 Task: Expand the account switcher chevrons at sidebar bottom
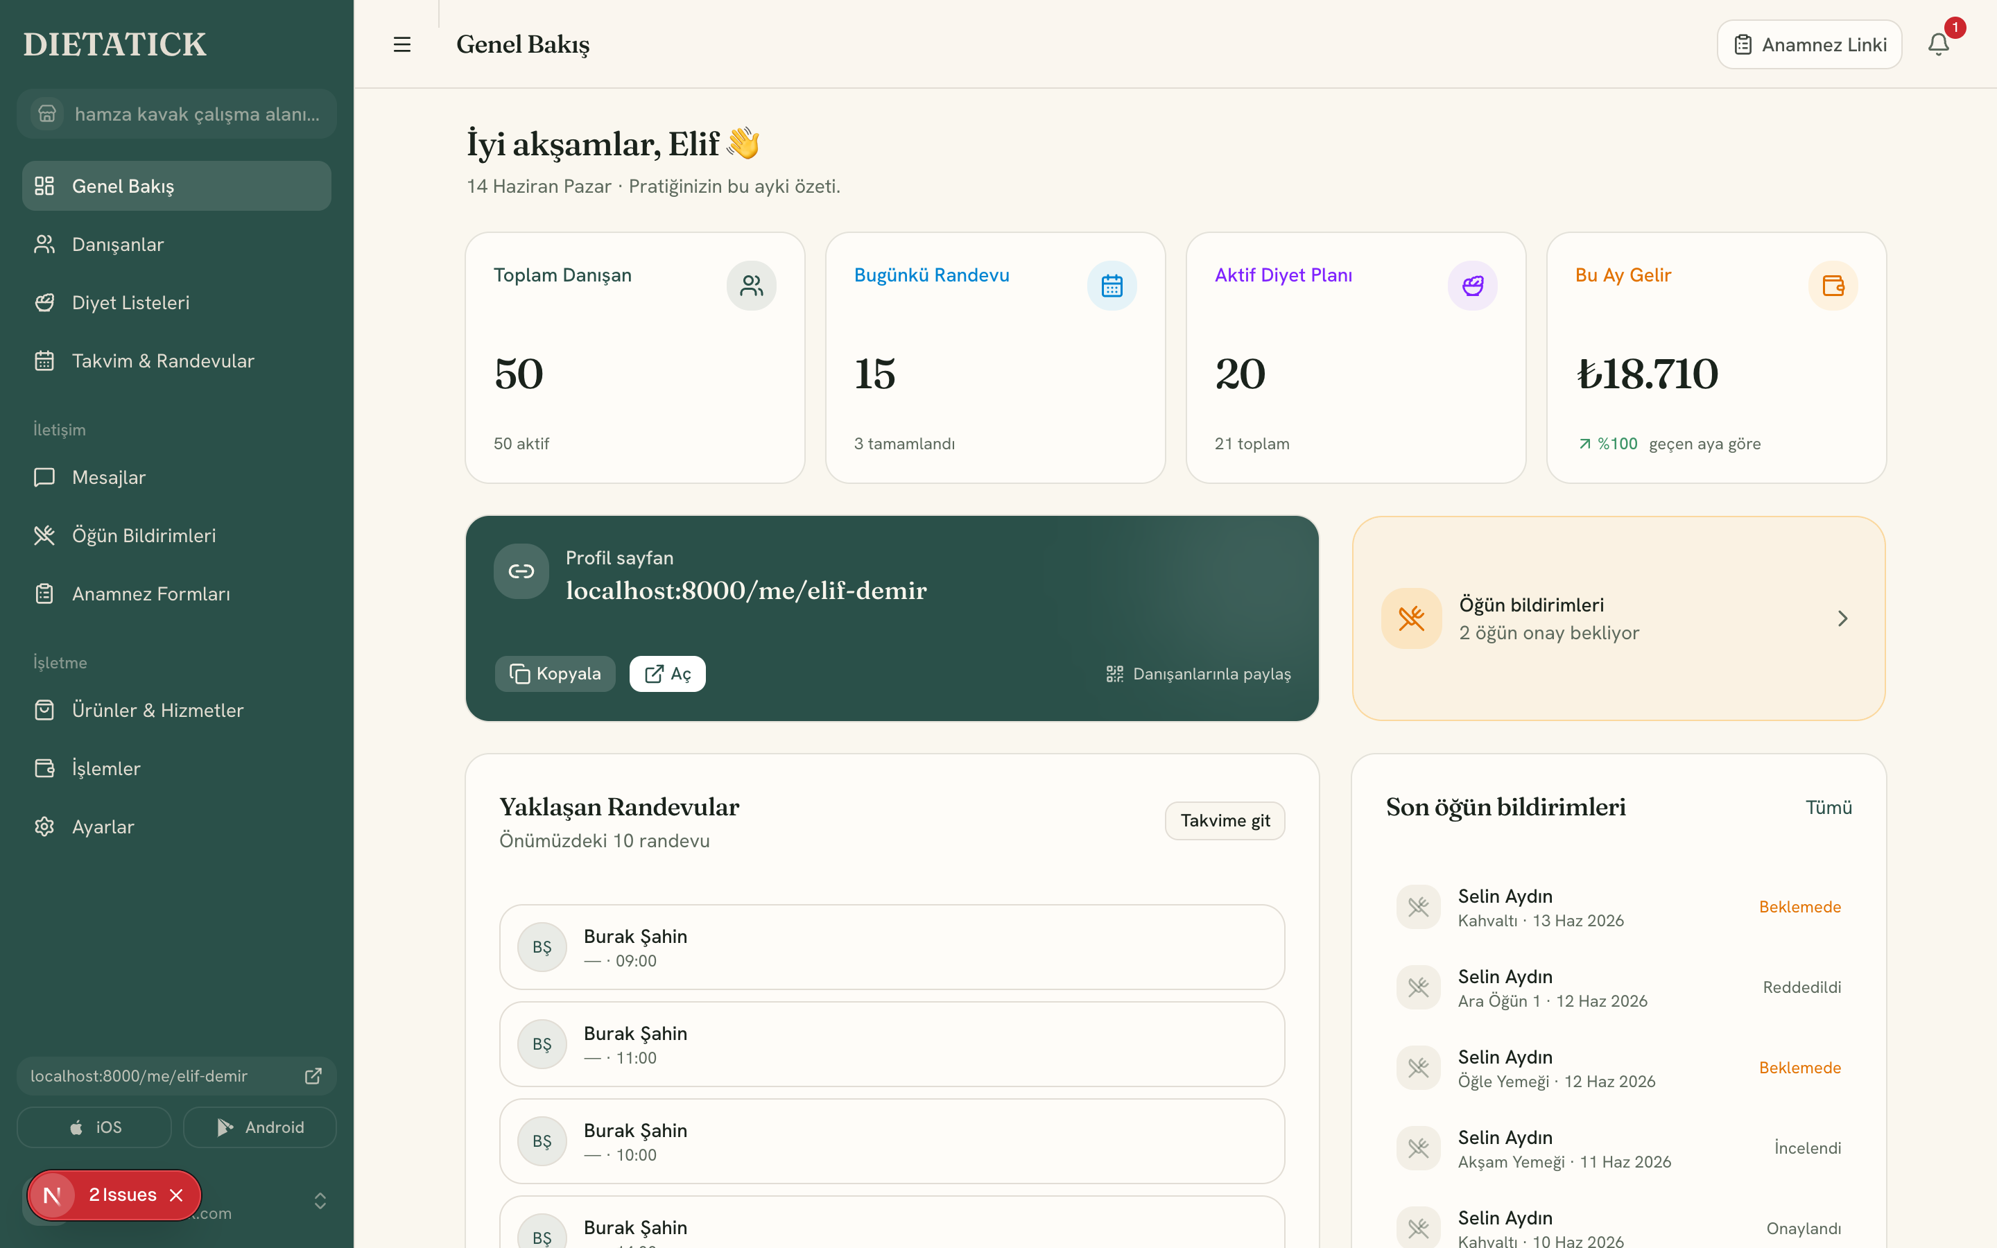coord(320,1200)
